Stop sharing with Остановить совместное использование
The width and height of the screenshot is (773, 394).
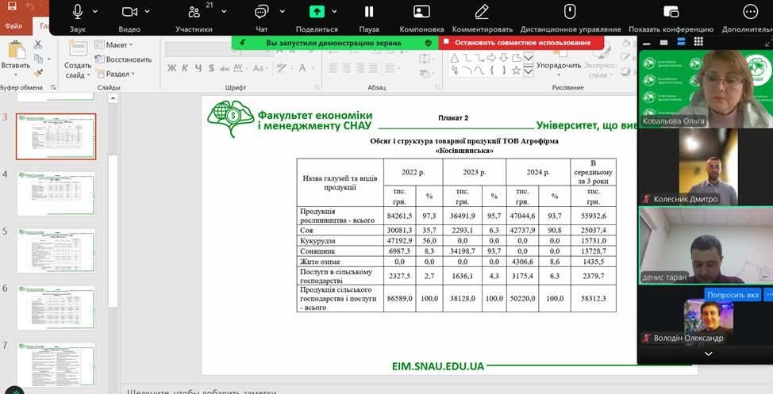tap(521, 42)
